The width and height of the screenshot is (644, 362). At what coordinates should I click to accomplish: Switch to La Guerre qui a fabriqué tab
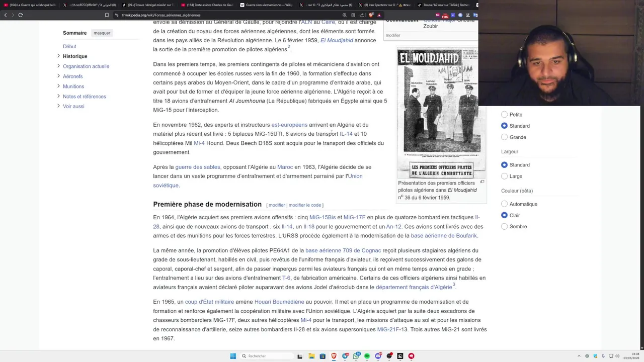29,5
